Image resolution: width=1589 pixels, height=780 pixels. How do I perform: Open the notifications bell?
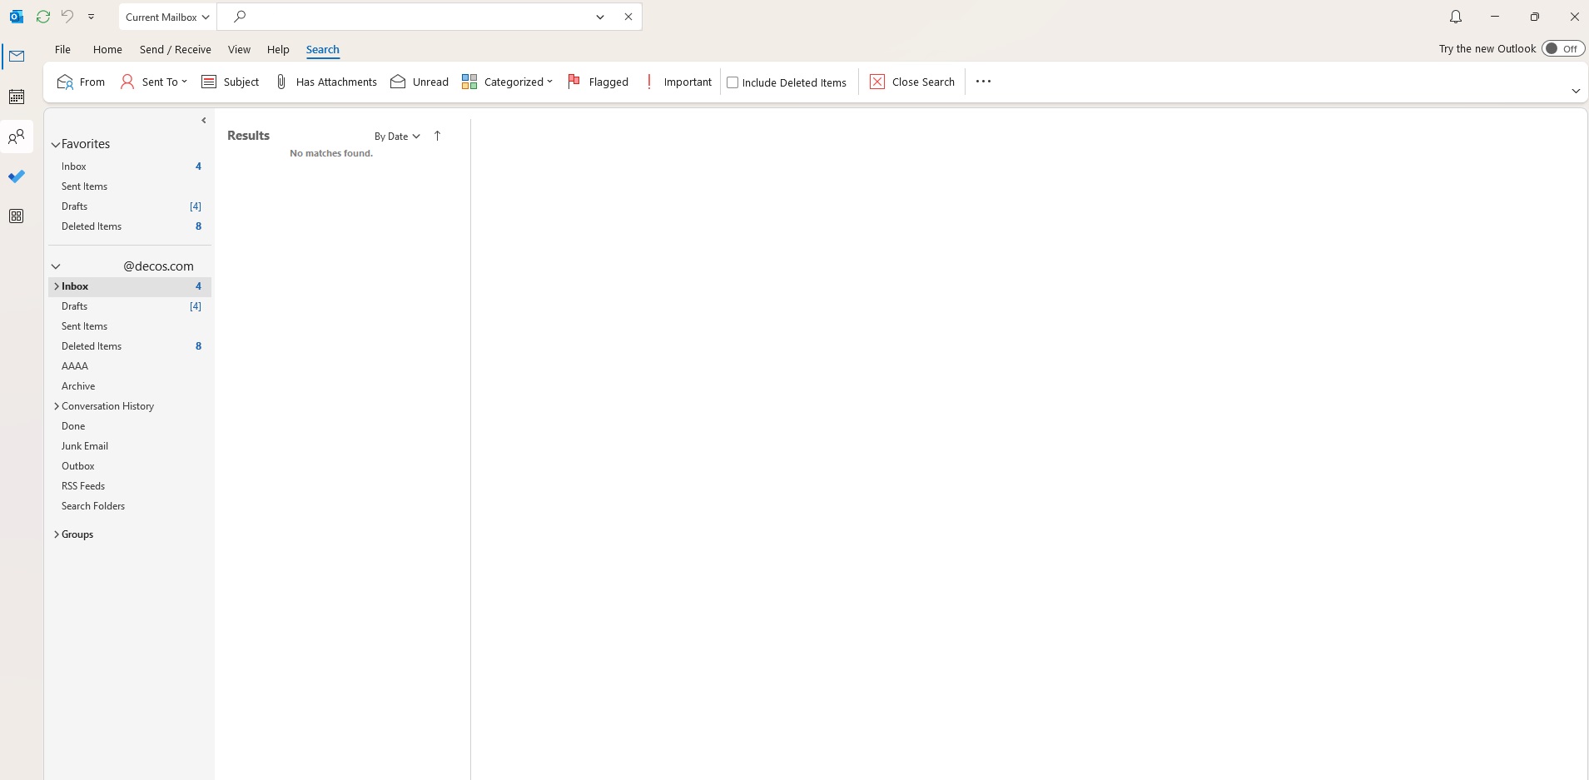[x=1455, y=17]
